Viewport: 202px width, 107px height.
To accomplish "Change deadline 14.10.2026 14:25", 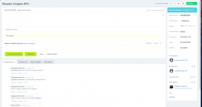I will (x=185, y=15).
